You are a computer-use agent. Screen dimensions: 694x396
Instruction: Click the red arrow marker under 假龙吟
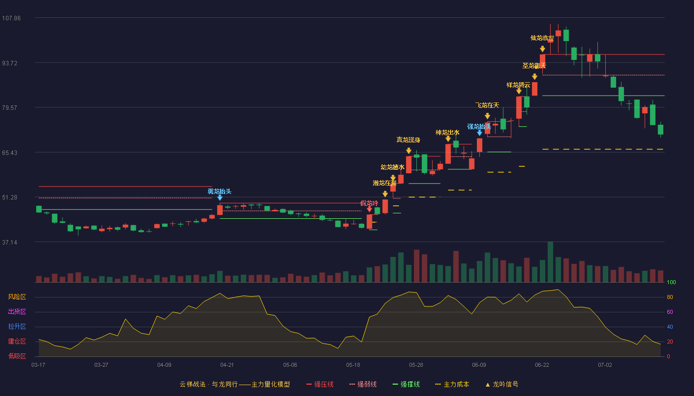[369, 210]
